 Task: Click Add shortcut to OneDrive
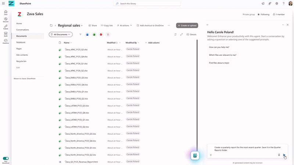pos(150,25)
